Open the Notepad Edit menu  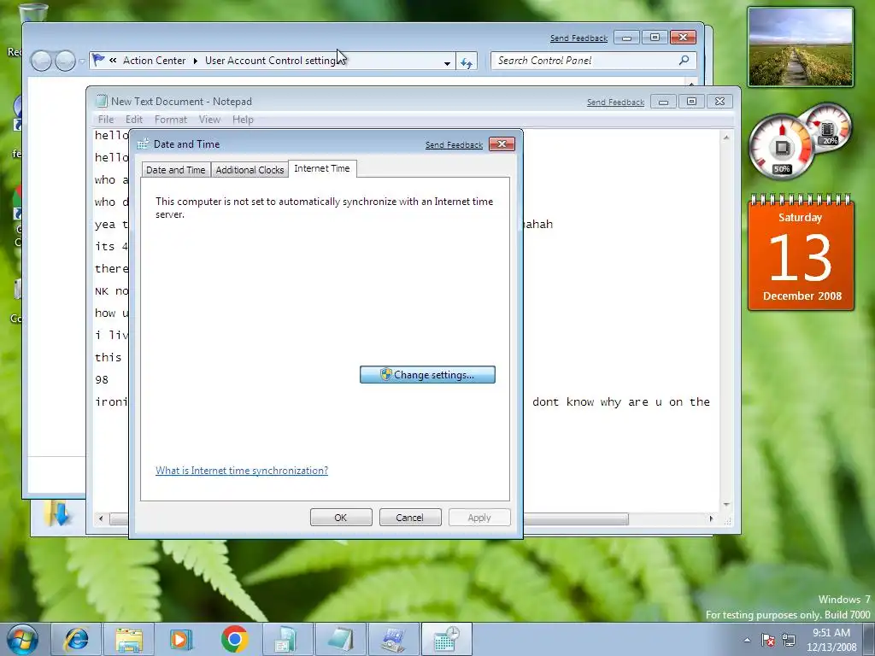tap(134, 120)
